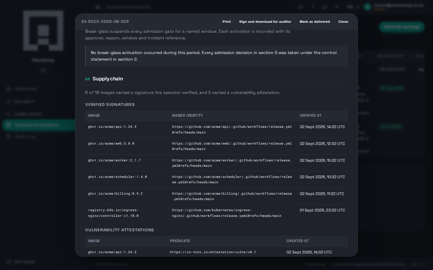Select the ghcr.io/acme/billing:0.9.2 image cell
The image size is (433, 270).
click(115, 194)
